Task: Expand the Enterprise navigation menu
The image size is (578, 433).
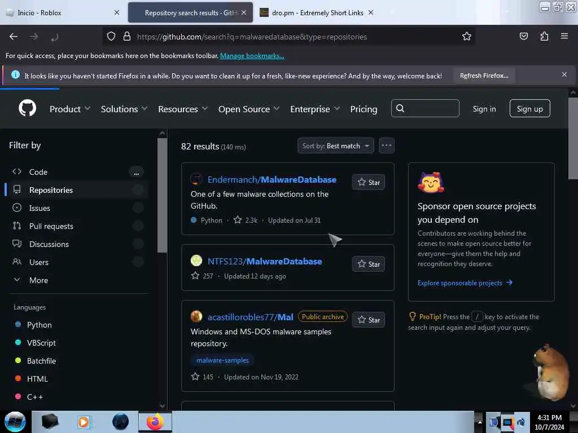Action: pyautogui.click(x=315, y=109)
